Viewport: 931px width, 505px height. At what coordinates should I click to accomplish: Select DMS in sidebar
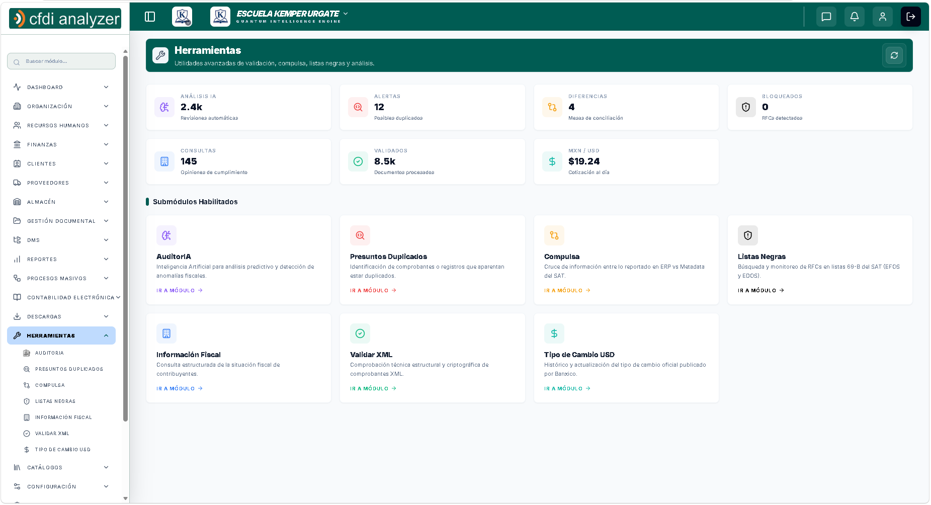click(x=61, y=240)
